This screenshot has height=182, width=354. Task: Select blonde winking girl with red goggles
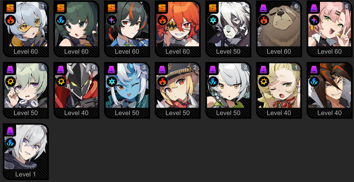tap(279, 90)
